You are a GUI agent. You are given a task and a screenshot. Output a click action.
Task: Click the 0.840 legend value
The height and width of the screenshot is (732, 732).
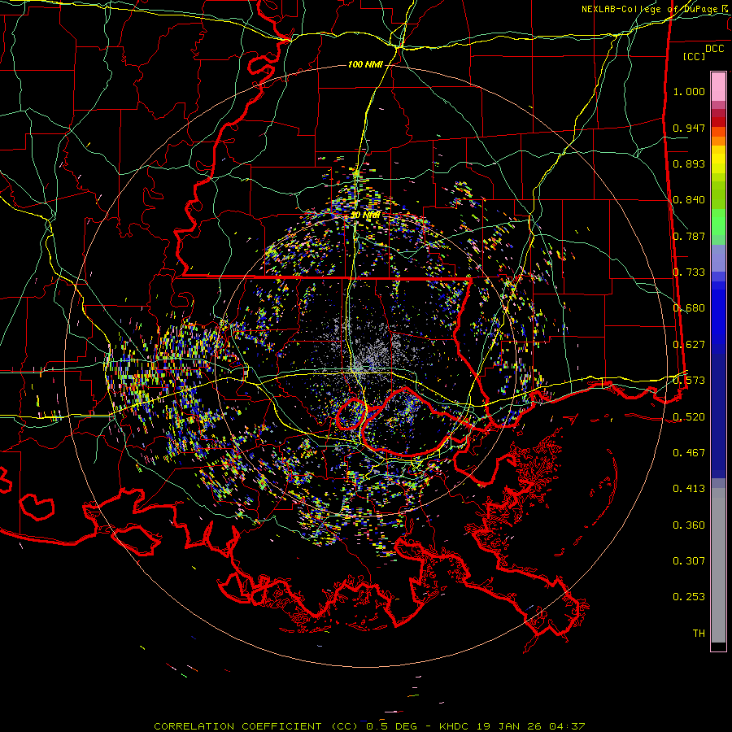click(x=689, y=200)
